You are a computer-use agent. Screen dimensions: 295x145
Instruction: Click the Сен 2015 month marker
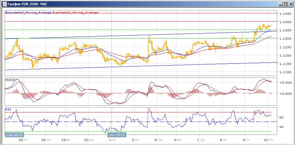[14, 135]
